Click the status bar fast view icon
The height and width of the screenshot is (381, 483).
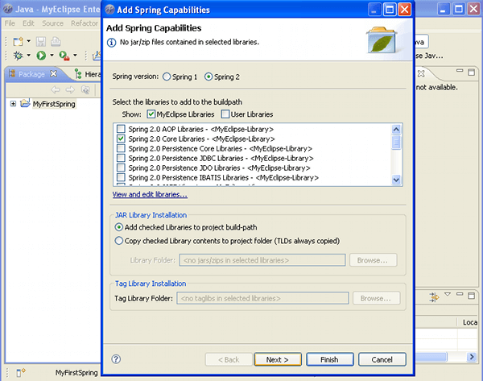[21, 372]
